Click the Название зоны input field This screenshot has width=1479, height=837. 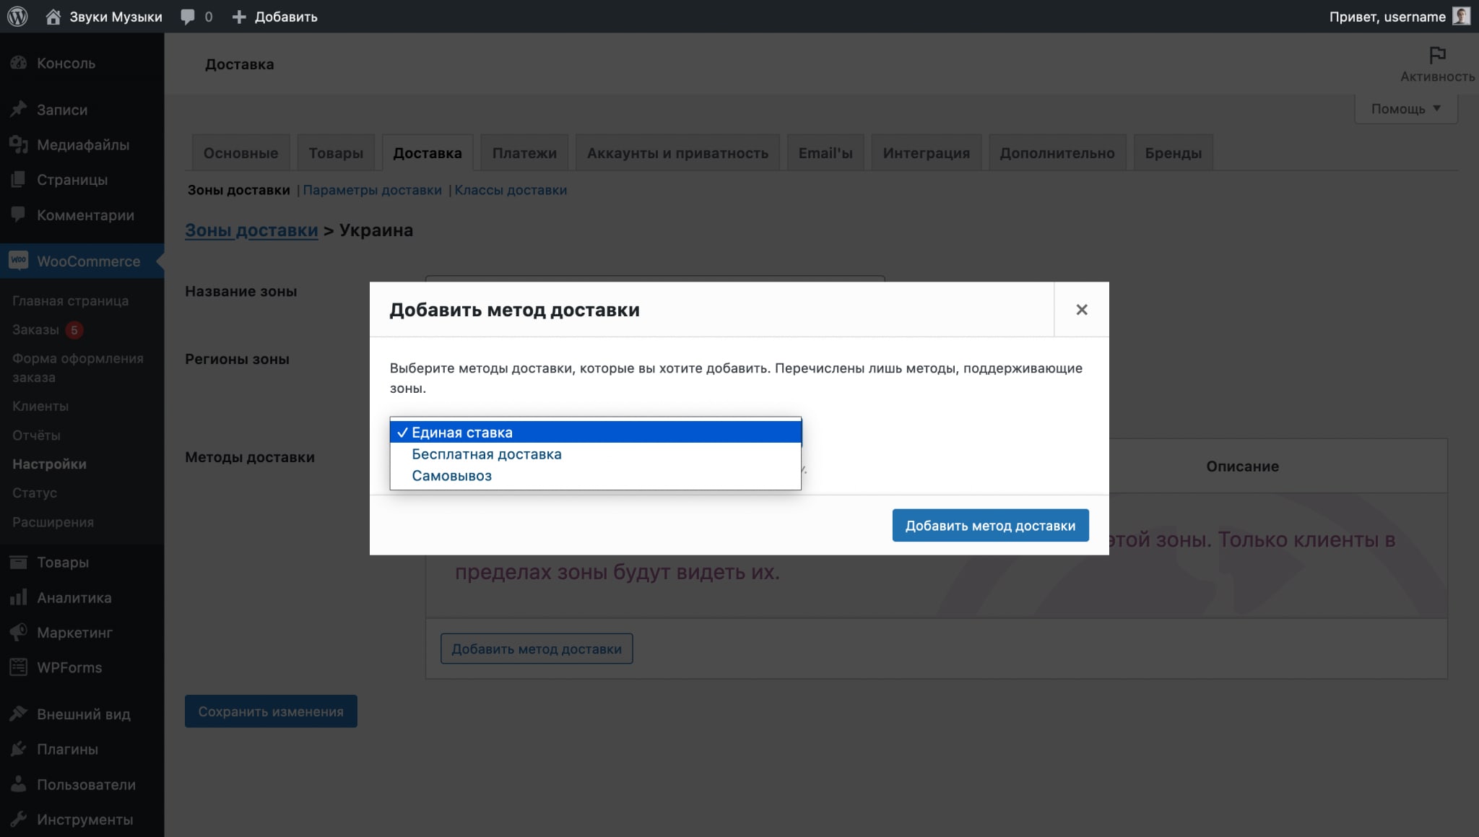point(655,279)
